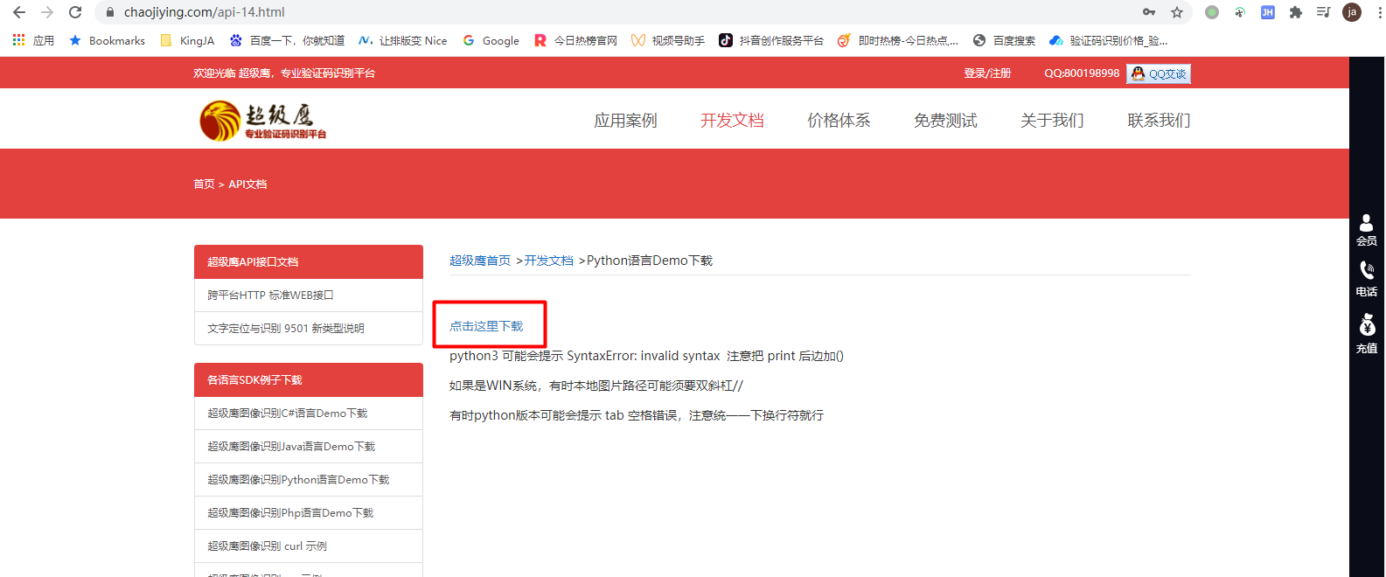Click the QQ交谈 chat button
1386x577 pixels.
[1159, 73]
